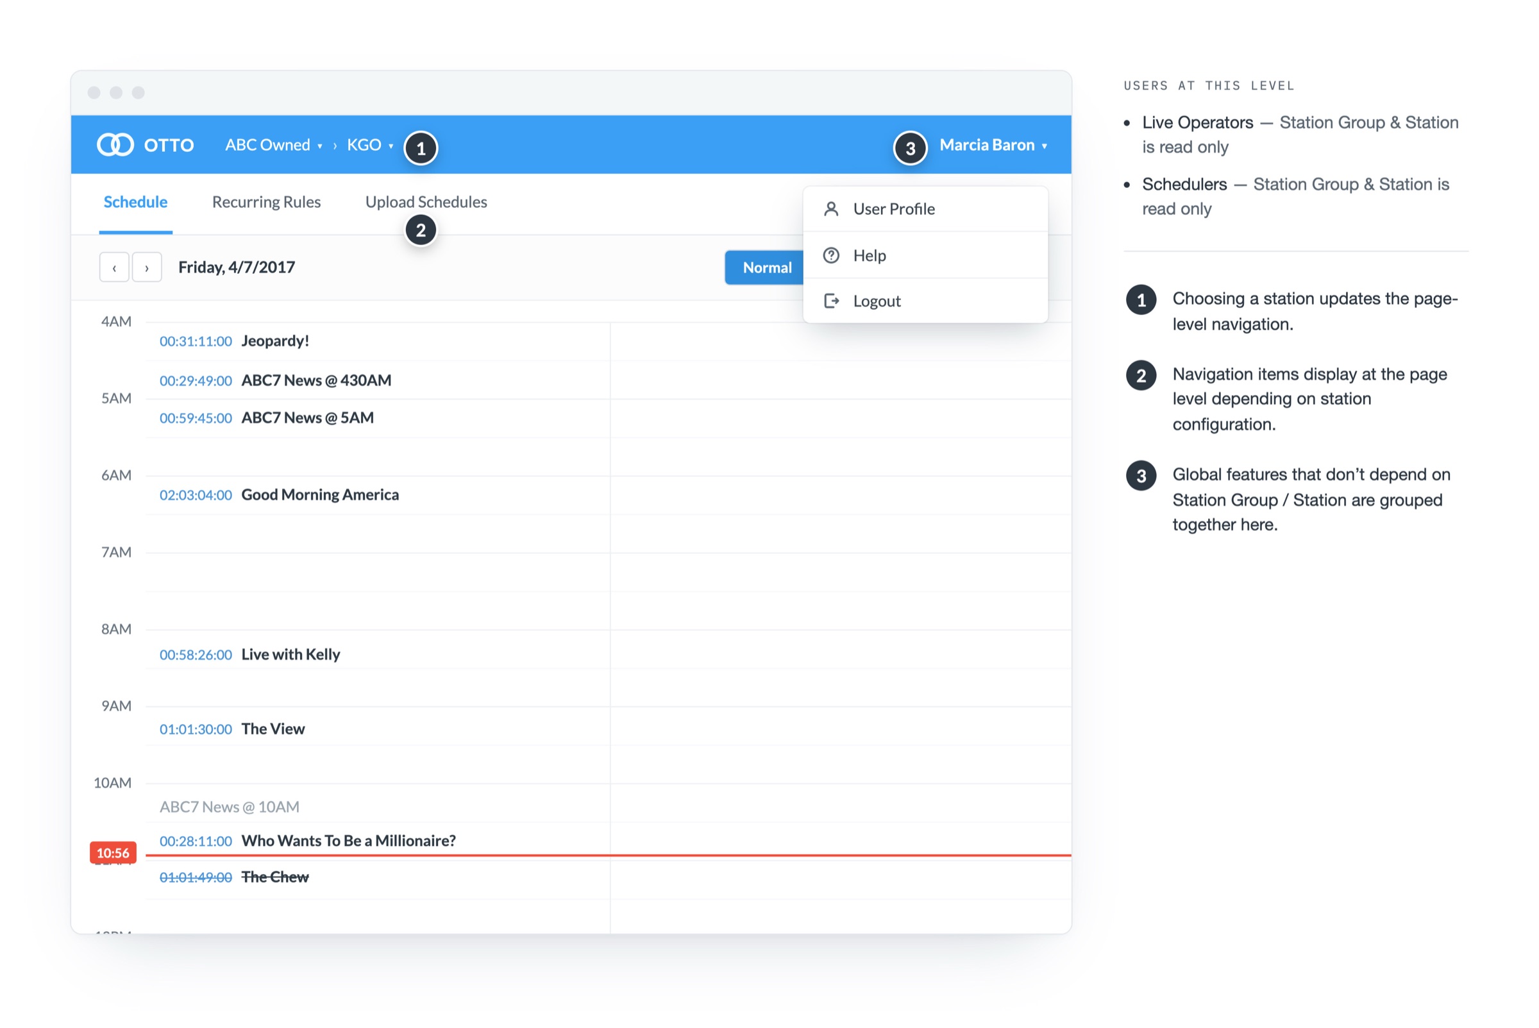Click annotation marker number 3
This screenshot has height=1028, width=1539.
click(911, 148)
